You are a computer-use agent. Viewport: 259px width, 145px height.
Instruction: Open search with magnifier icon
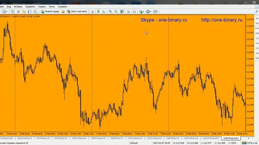coord(257,11)
